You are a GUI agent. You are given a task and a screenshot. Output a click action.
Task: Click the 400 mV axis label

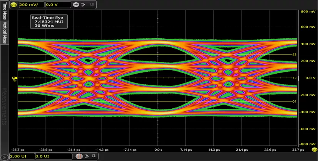(308, 44)
